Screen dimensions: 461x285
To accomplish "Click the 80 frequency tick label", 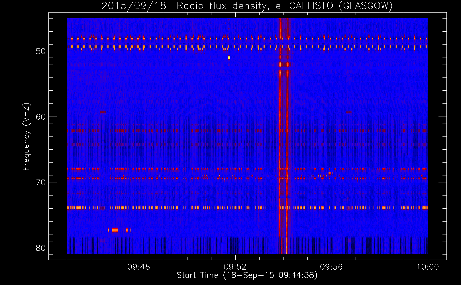I will [41, 248].
